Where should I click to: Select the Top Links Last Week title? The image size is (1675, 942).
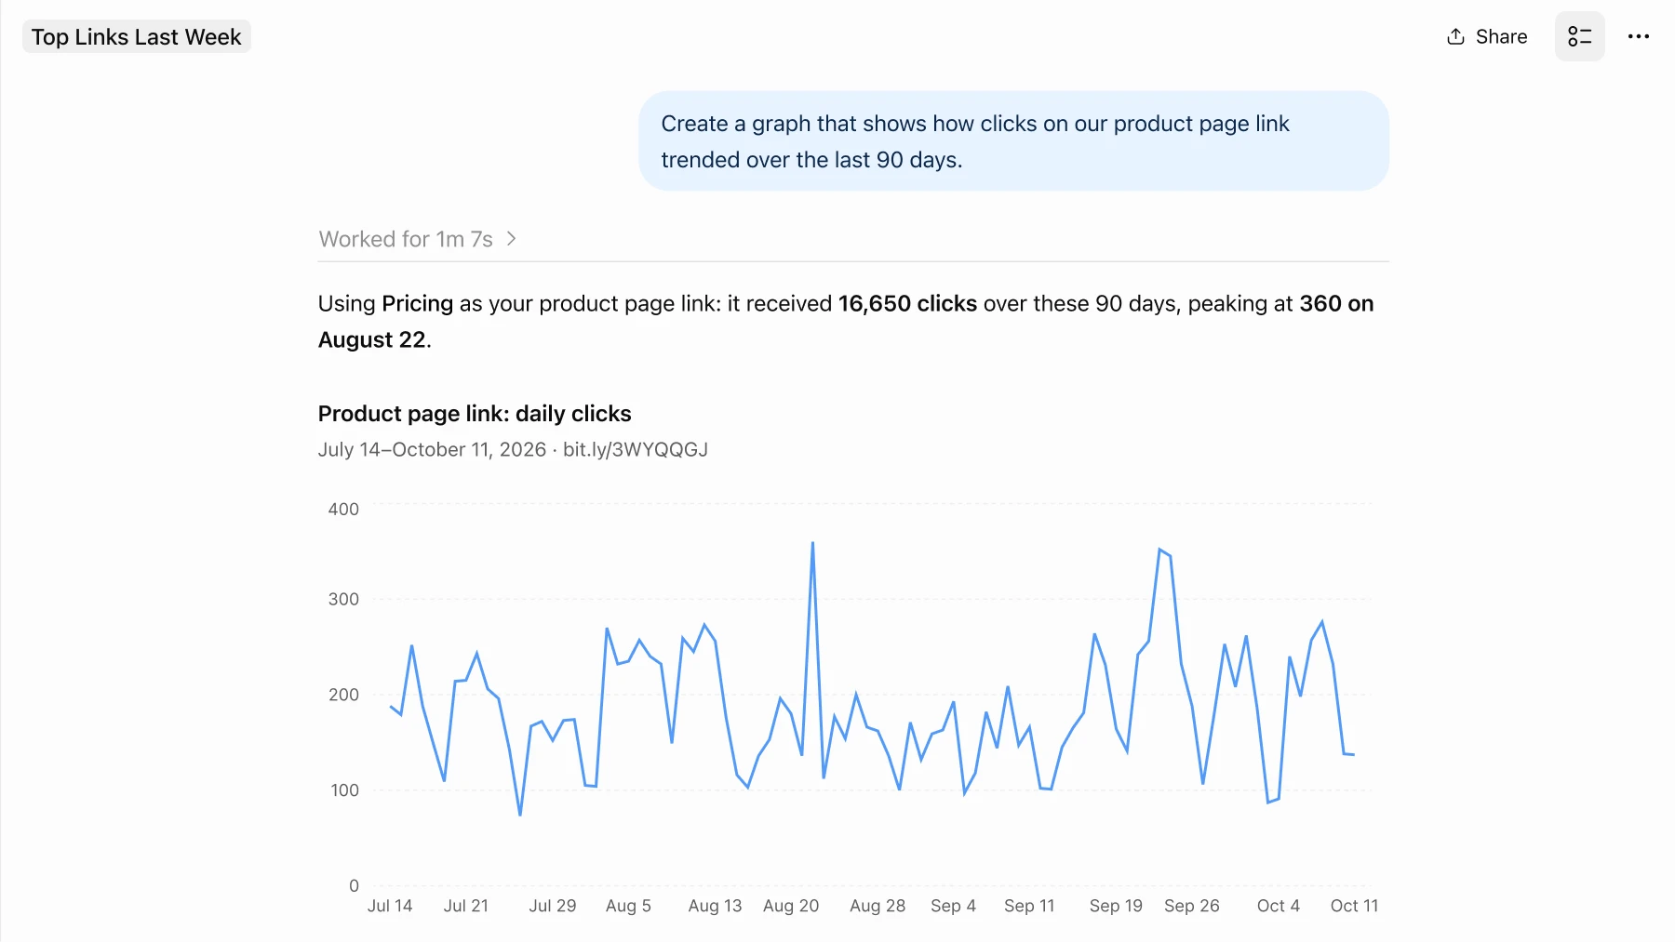pyautogui.click(x=136, y=36)
